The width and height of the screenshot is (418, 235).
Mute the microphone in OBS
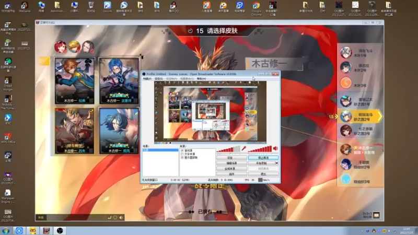point(243,149)
